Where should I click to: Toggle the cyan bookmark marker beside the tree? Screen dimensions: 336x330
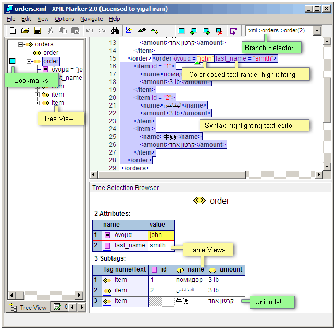coord(13,62)
